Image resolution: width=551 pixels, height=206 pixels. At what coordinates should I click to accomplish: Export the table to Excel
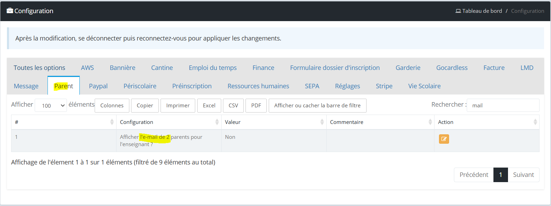tap(209, 106)
